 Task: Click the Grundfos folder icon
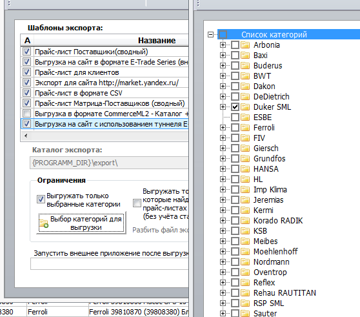pyautogui.click(x=245, y=159)
